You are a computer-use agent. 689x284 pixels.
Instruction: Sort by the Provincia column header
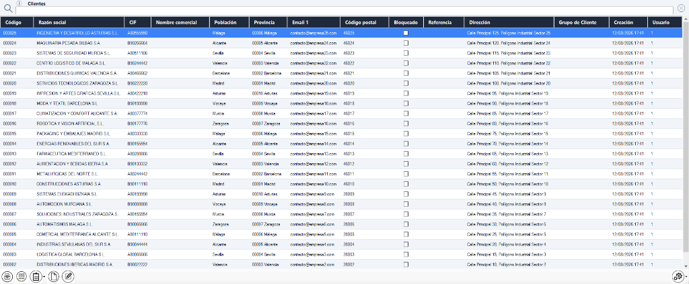268,22
